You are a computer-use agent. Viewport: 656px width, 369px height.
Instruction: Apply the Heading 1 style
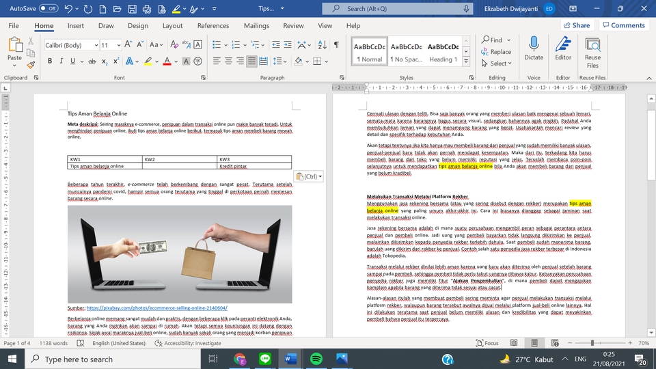point(443,51)
